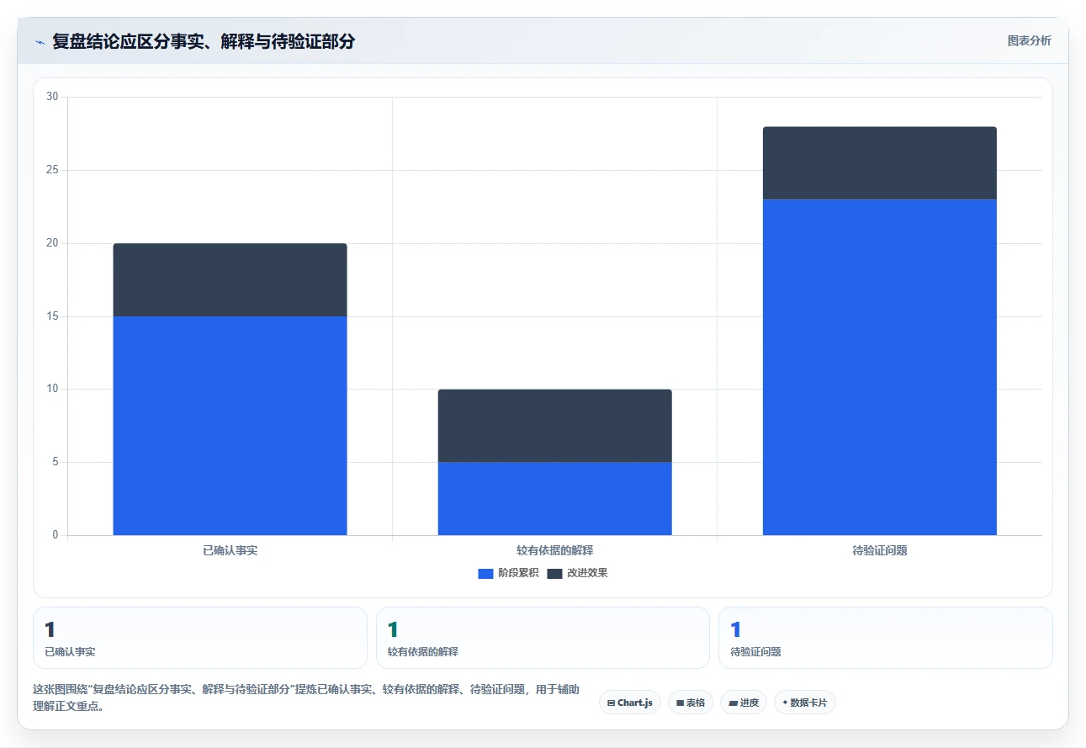Click the 数据卡片 tag pill
Viewport: 1086px width, 748px height.
pyautogui.click(x=805, y=703)
